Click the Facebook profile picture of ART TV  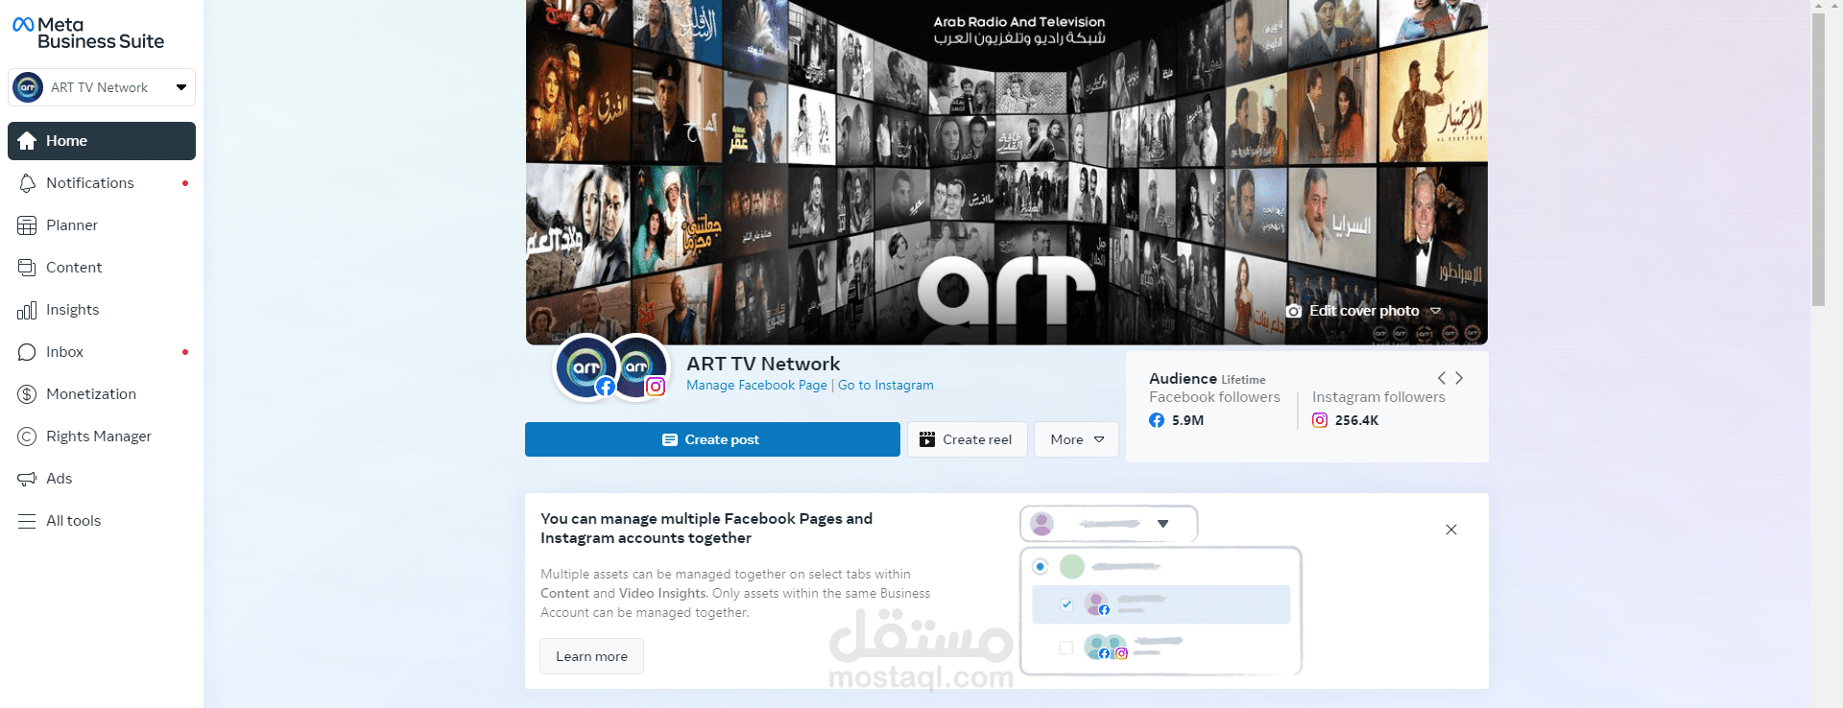click(x=586, y=366)
